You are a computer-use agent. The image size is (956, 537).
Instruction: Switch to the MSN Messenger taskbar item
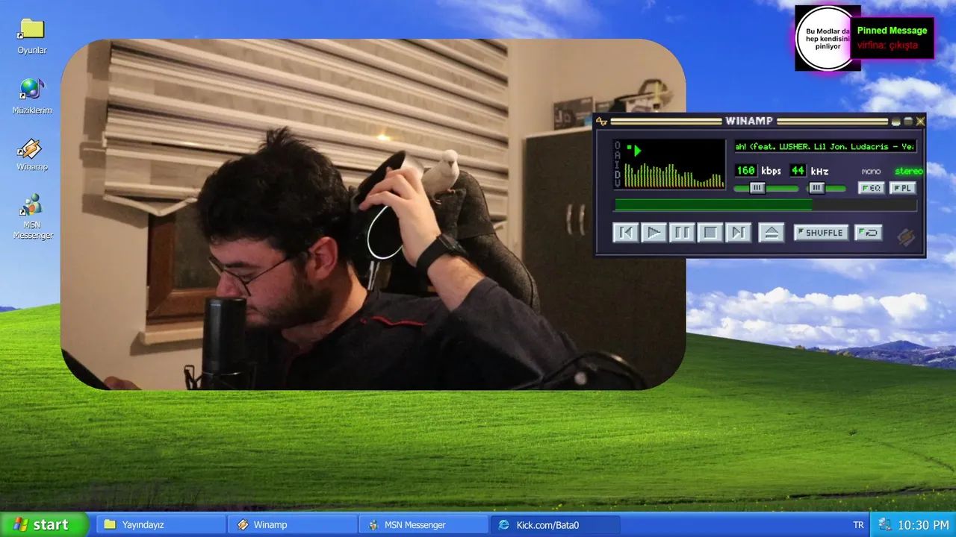click(423, 525)
